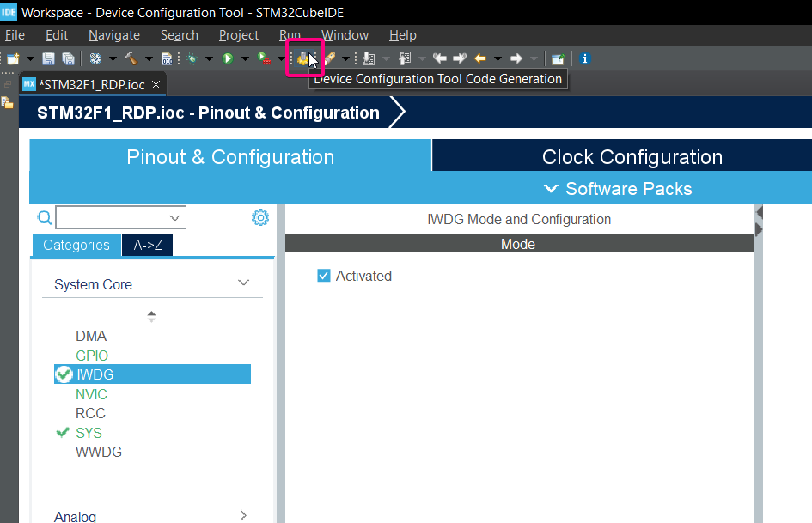Start debugging with the bug icon
Viewport: 812px width, 523px height.
pyautogui.click(x=192, y=58)
